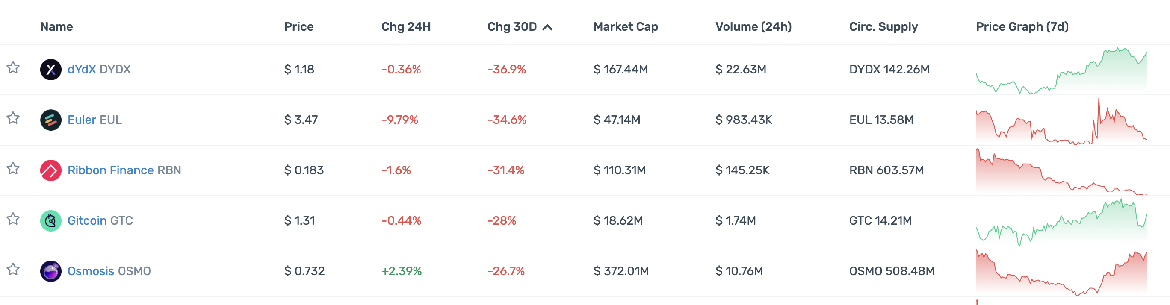Toggle the Osmosis favorite star
1170x305 pixels.
tap(13, 270)
